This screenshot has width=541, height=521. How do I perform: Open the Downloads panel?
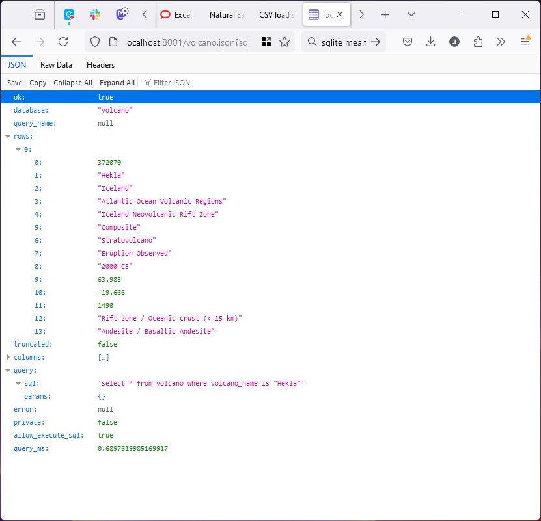430,42
